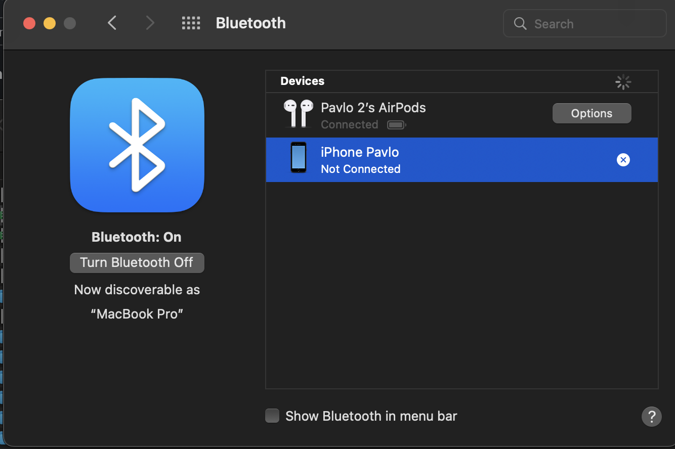Minimize the window with the yellow button
675x449 pixels.
(x=50, y=23)
